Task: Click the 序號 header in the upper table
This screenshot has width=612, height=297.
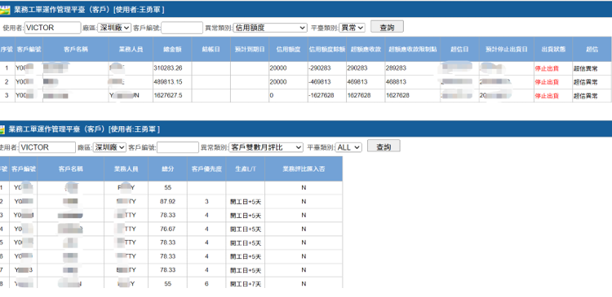Action: [7, 50]
